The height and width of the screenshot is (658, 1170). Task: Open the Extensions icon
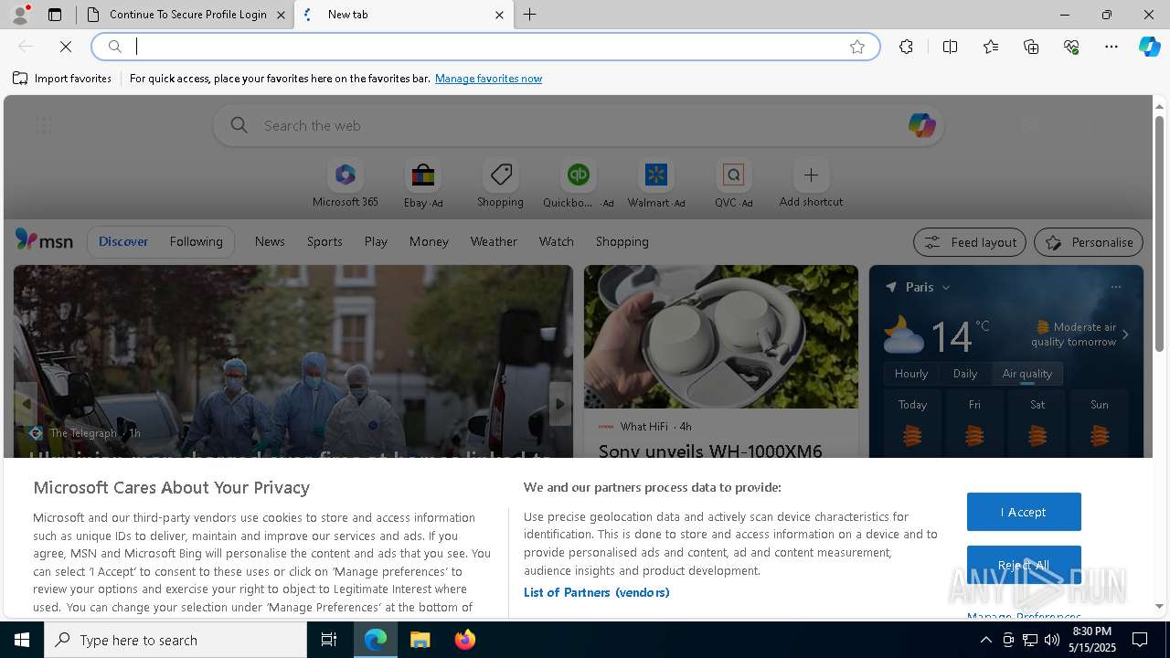tap(906, 47)
